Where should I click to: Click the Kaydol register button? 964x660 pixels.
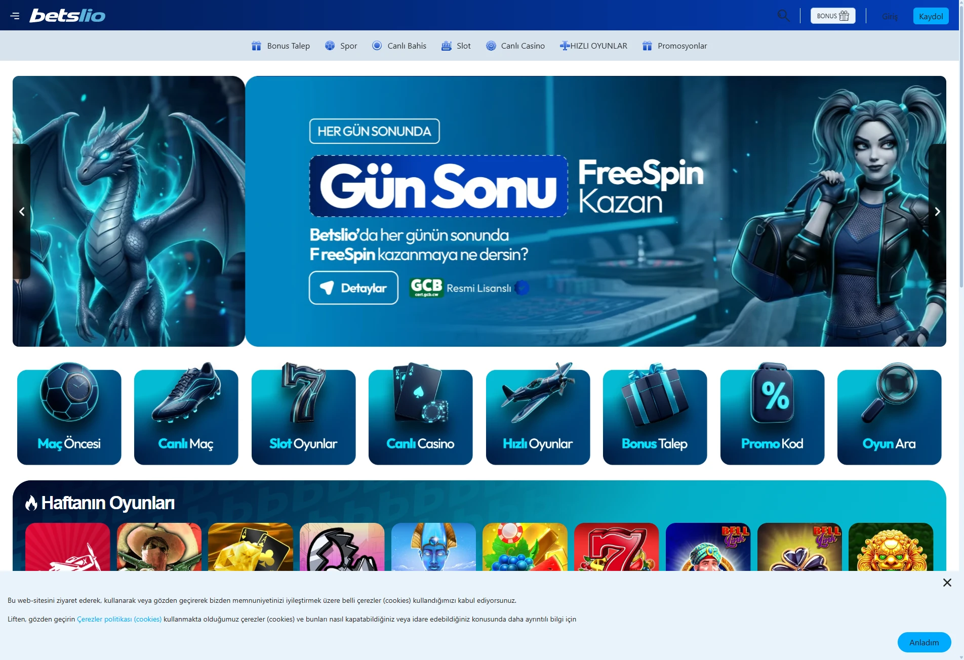[931, 16]
